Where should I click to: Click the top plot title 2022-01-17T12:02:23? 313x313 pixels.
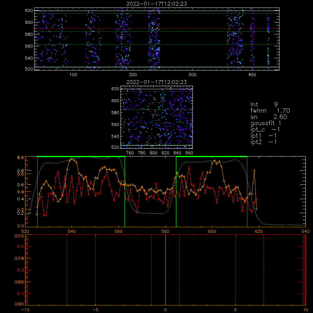pos(157,4)
